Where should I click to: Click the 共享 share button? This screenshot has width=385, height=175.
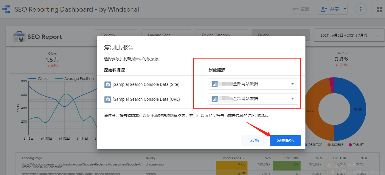tap(330, 9)
